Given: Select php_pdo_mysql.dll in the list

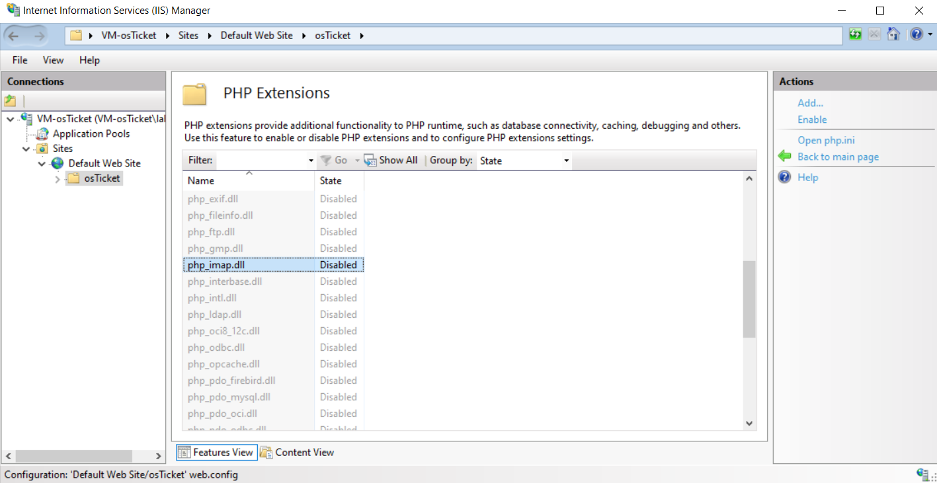Looking at the screenshot, I should pos(229,397).
